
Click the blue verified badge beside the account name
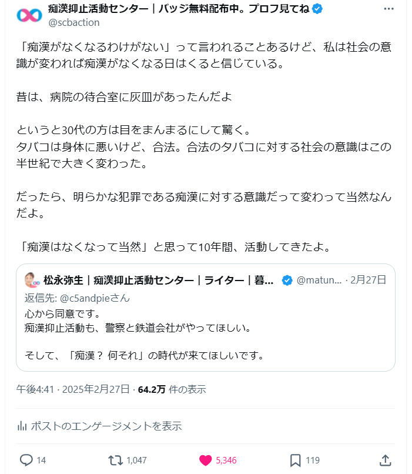317,9
